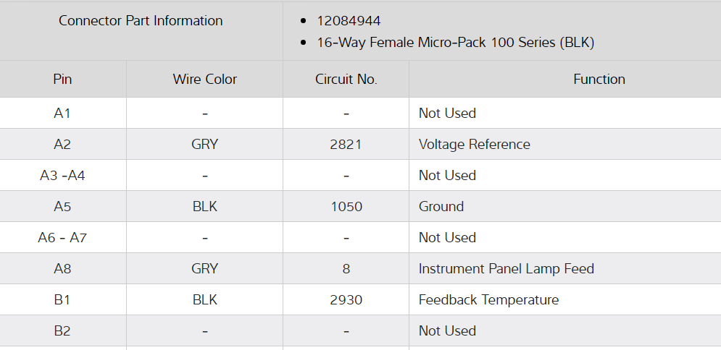This screenshot has width=721, height=350.
Task: Click circuit number 2930
Action: coord(346,300)
